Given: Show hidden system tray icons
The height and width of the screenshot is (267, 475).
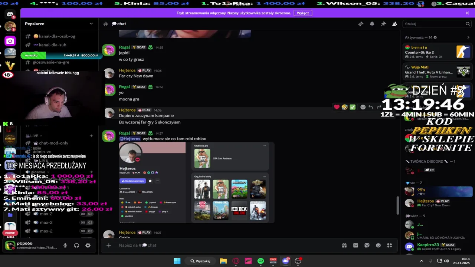Looking at the screenshot, I should (422, 261).
